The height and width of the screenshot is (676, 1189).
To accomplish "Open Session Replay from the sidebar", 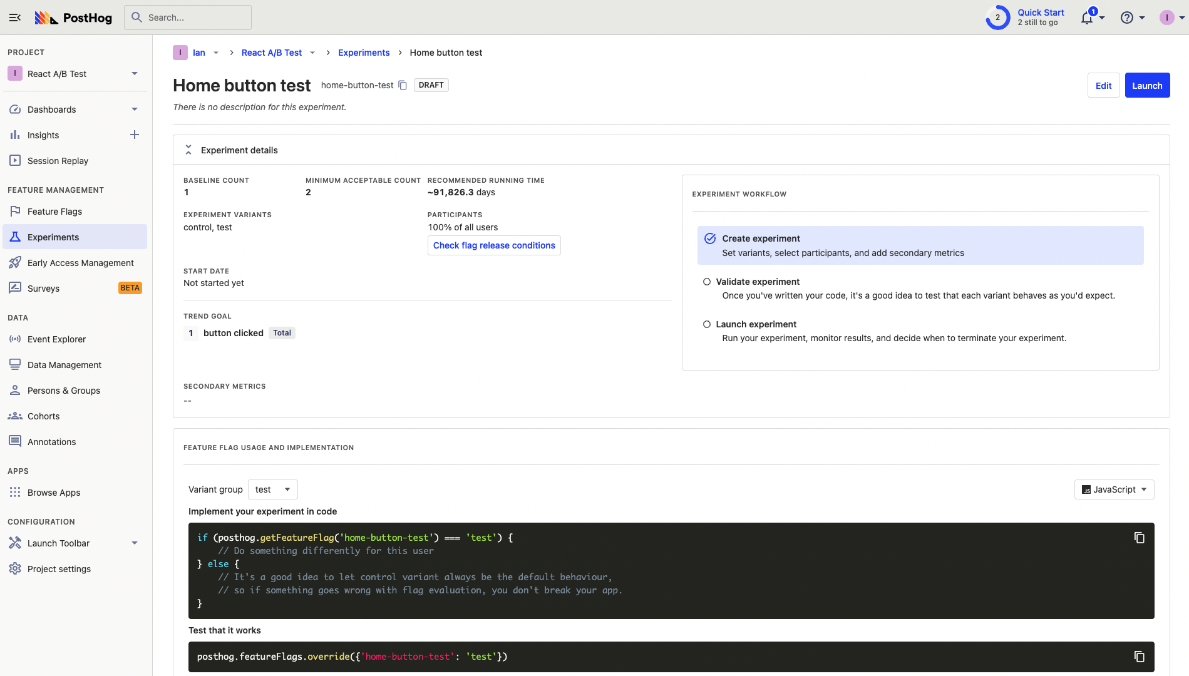I will (58, 160).
